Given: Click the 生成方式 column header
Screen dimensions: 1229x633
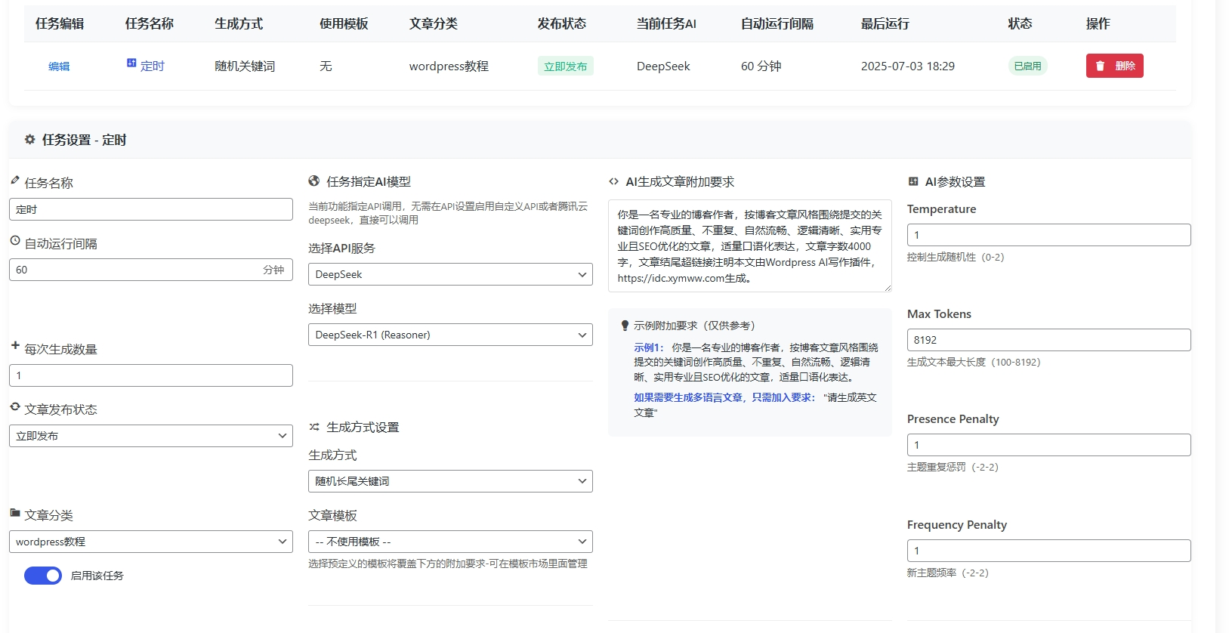Looking at the screenshot, I should (x=239, y=23).
